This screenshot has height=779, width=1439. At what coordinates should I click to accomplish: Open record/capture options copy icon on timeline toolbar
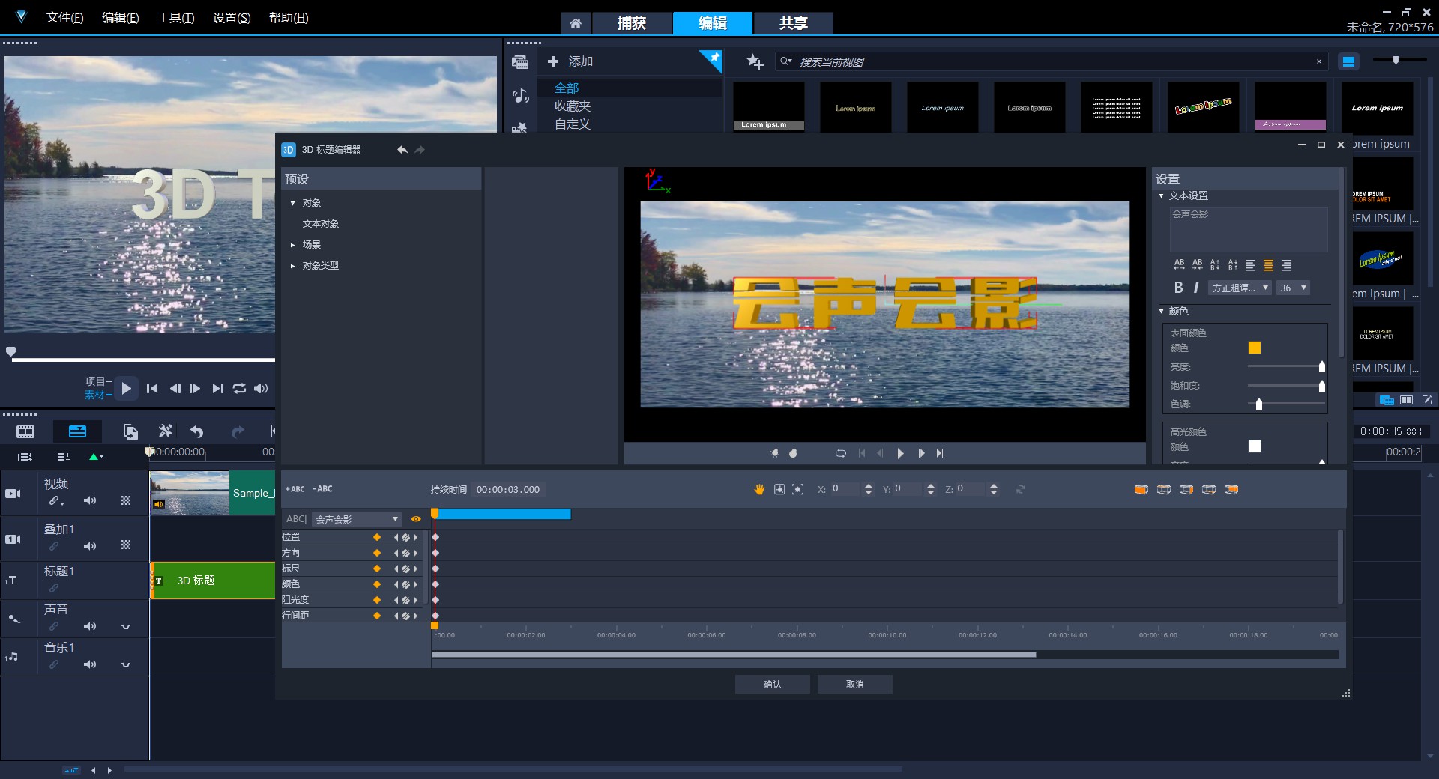(x=130, y=431)
